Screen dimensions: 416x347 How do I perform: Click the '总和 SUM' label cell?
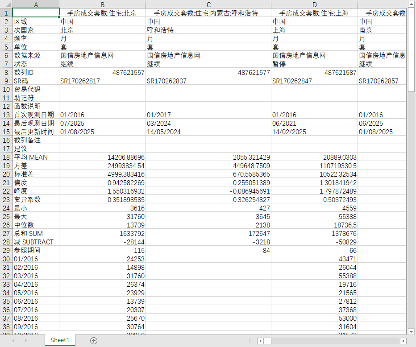pos(36,234)
